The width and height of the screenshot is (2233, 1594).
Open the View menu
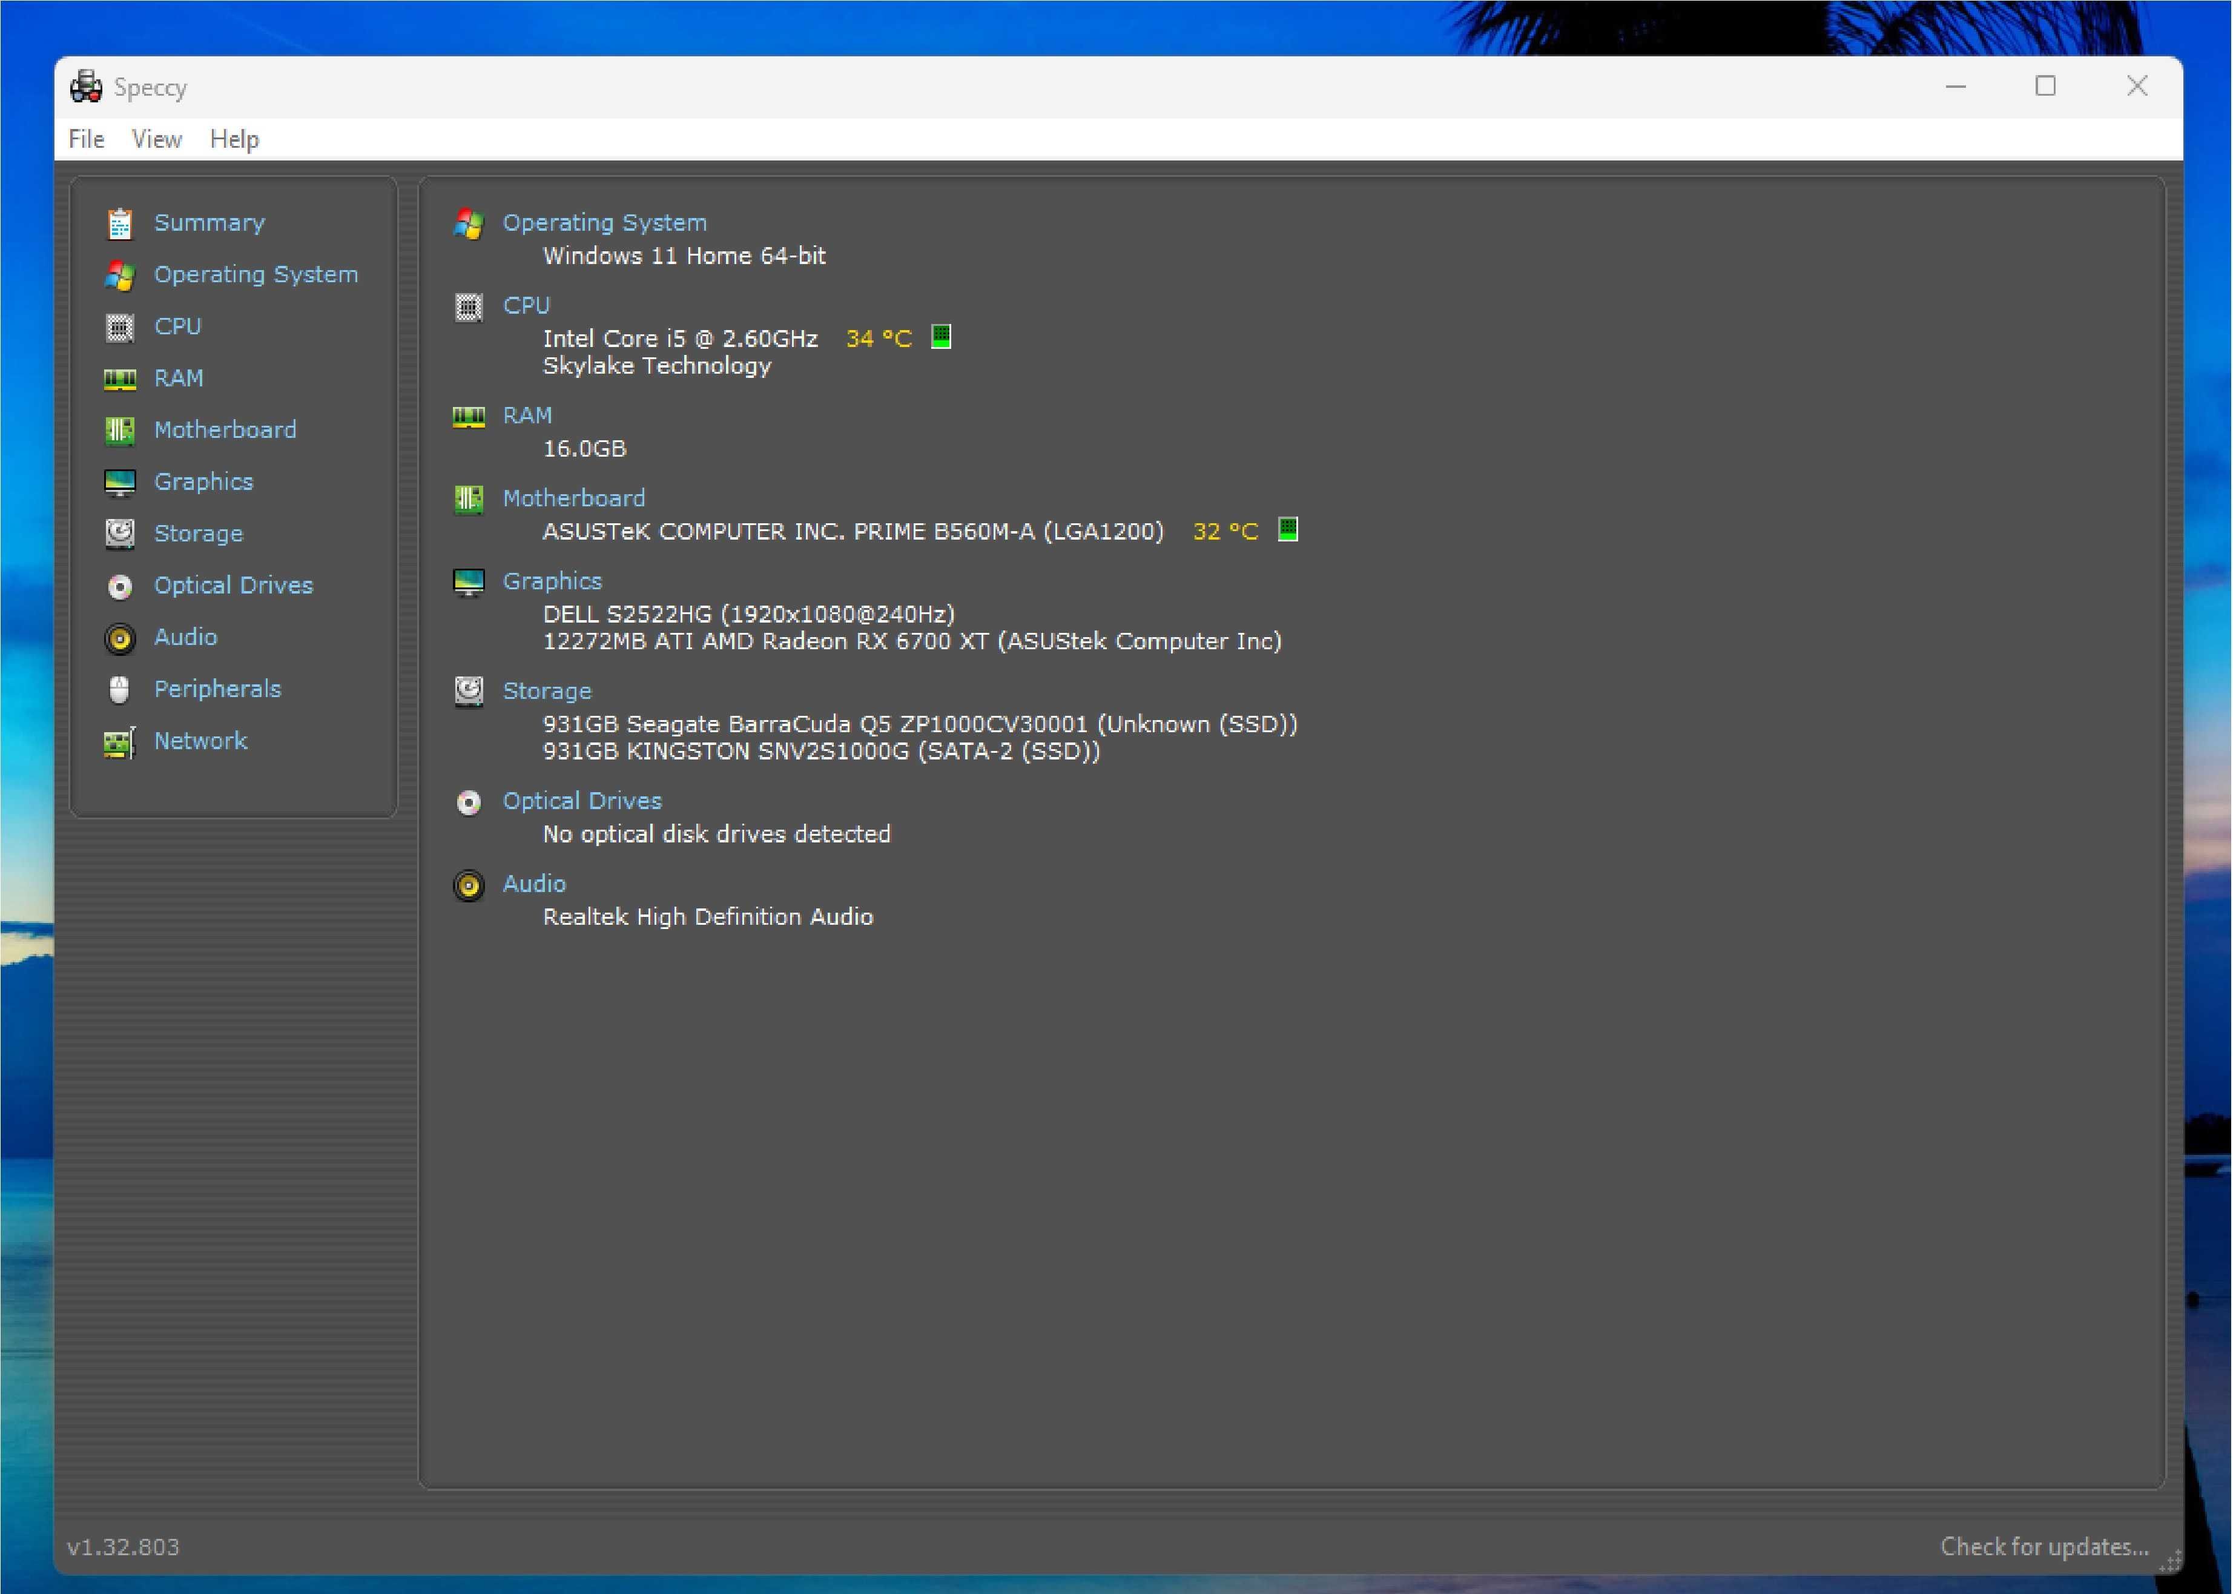point(157,139)
